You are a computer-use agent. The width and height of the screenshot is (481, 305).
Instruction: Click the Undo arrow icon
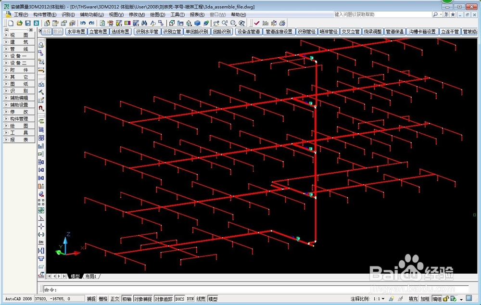click(x=83, y=23)
